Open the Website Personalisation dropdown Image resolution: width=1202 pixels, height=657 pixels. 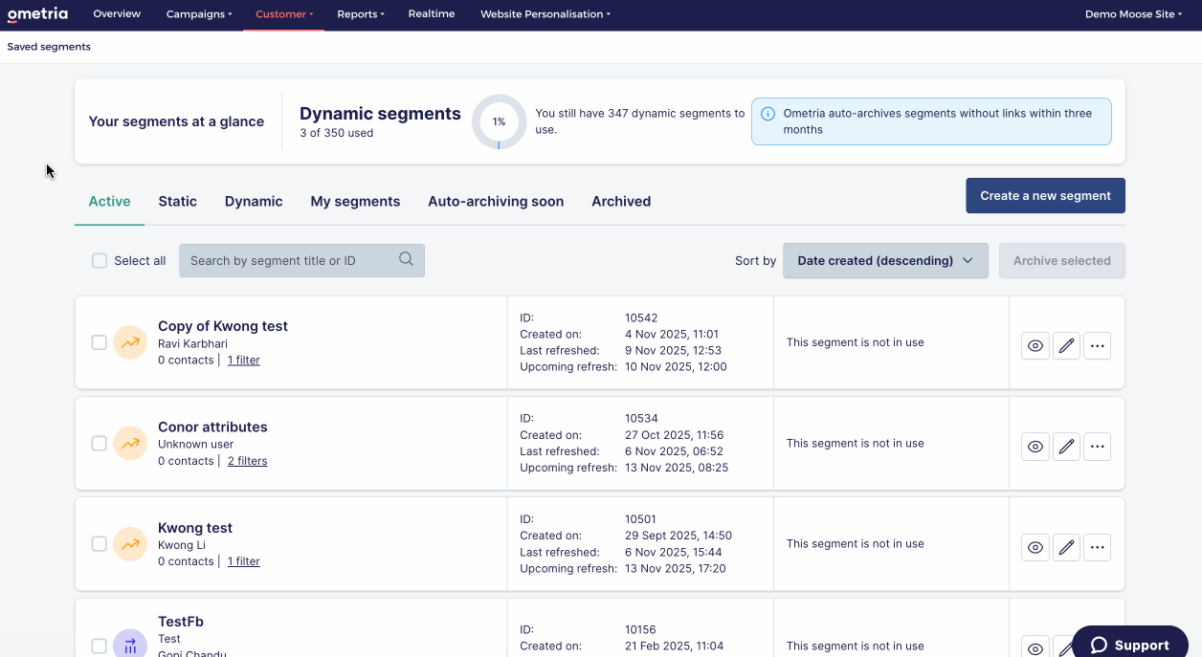pyautogui.click(x=545, y=14)
